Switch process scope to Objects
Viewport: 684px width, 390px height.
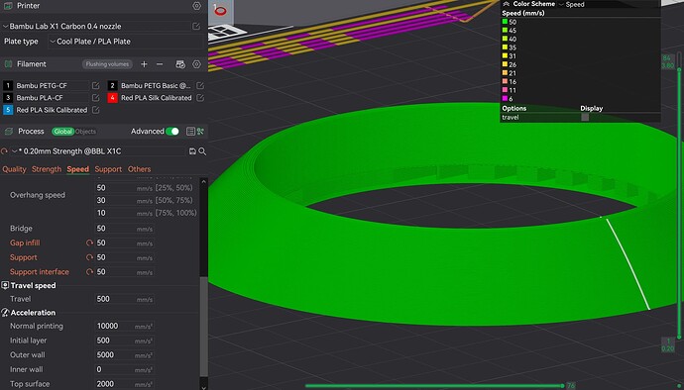[x=85, y=132]
